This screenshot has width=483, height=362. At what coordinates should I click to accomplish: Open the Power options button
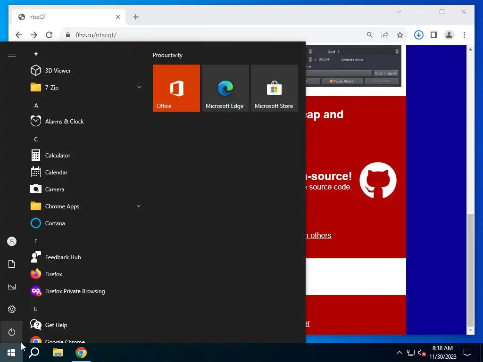tap(12, 332)
